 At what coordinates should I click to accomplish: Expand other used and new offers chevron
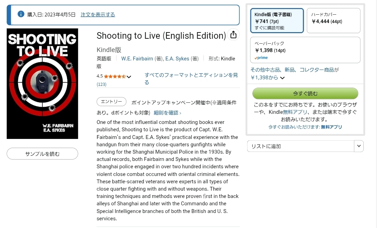pyautogui.click(x=282, y=78)
